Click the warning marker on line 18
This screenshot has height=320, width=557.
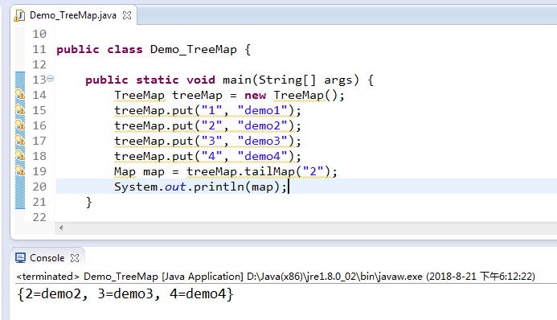pyautogui.click(x=20, y=156)
